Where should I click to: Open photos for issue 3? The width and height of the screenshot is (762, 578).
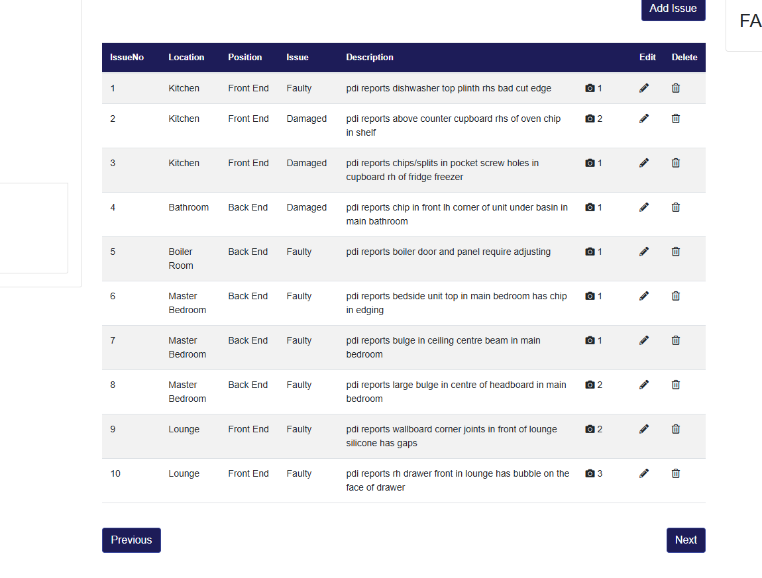point(594,163)
